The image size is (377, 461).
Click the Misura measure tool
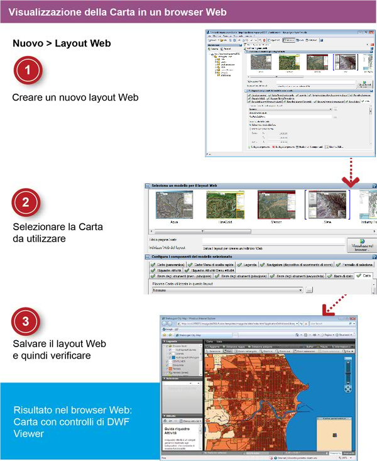(x=322, y=347)
